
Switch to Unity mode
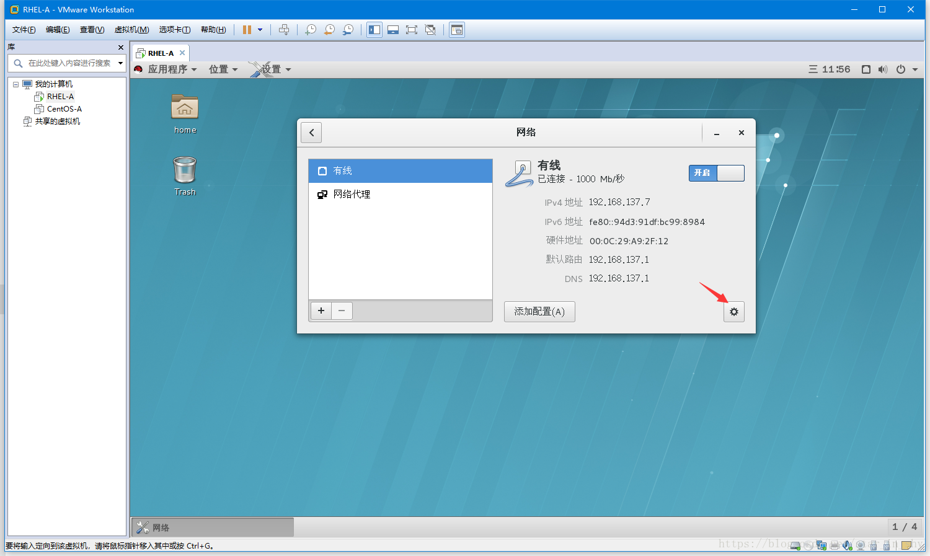430,30
